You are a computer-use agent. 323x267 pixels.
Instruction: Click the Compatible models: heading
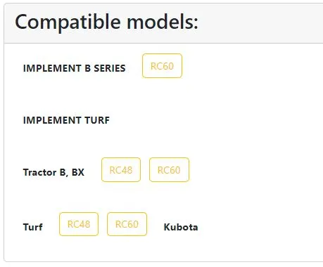[106, 22]
